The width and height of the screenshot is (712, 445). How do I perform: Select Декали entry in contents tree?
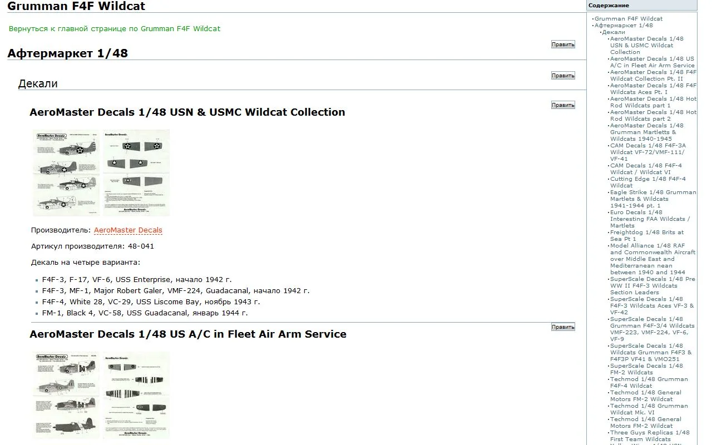613,32
